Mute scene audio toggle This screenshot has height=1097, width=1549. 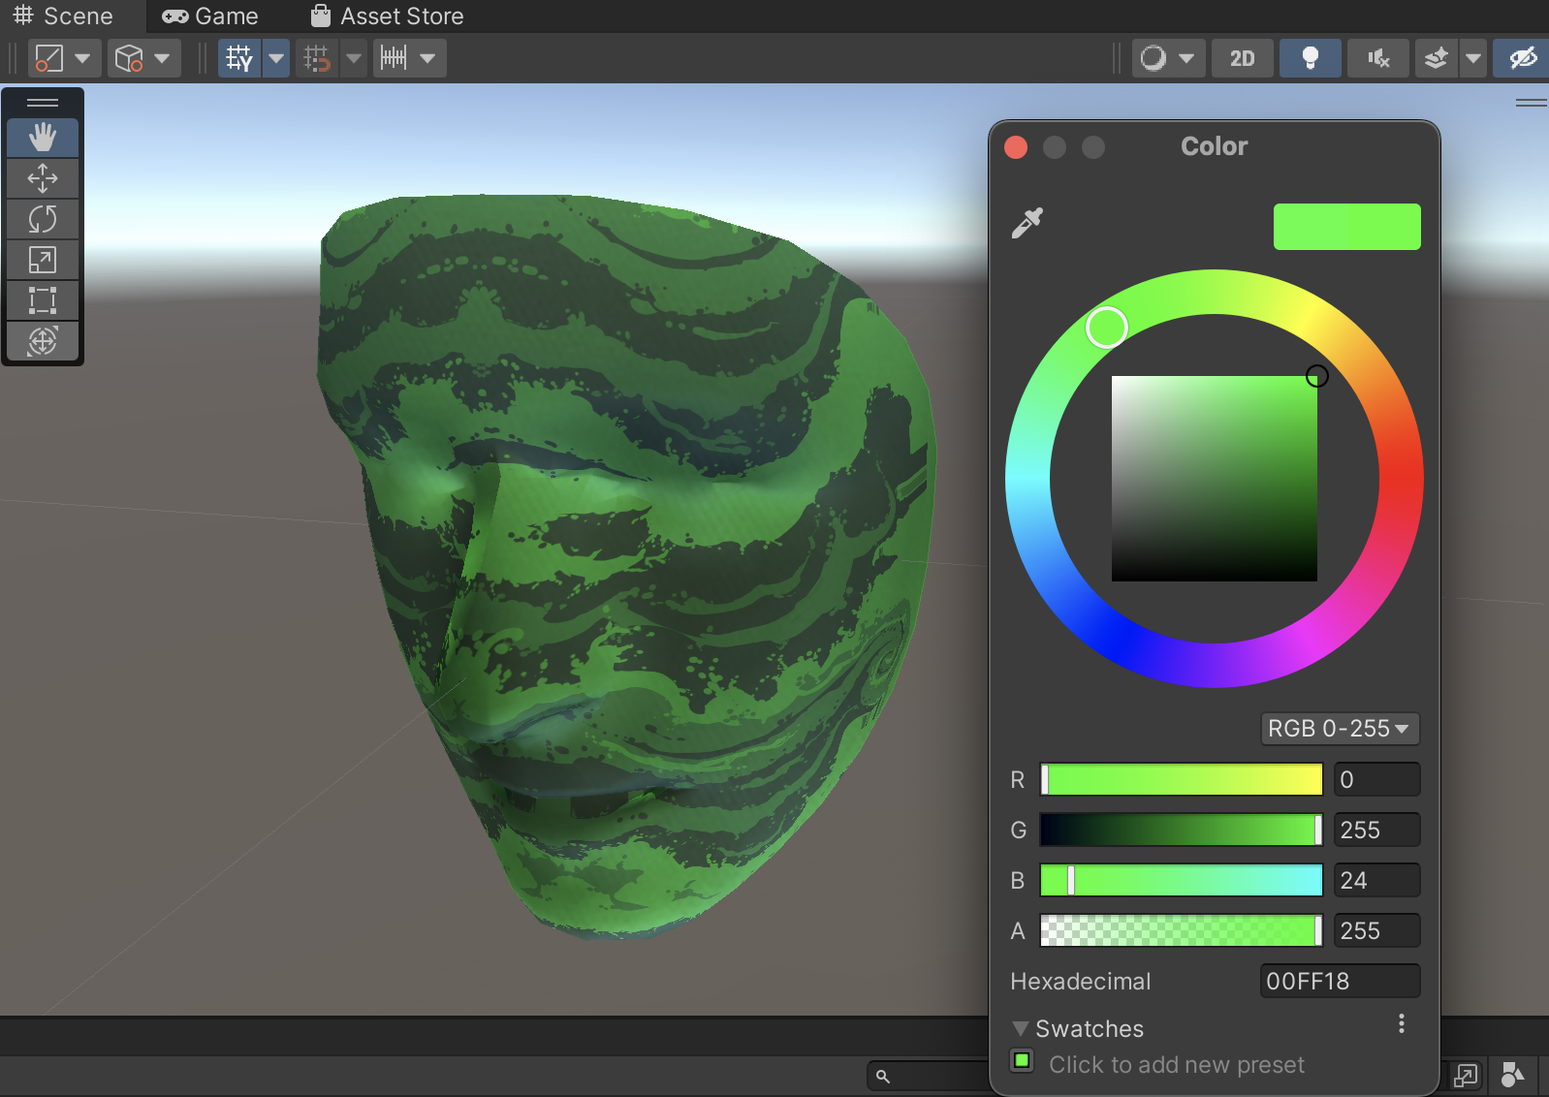tap(1377, 58)
